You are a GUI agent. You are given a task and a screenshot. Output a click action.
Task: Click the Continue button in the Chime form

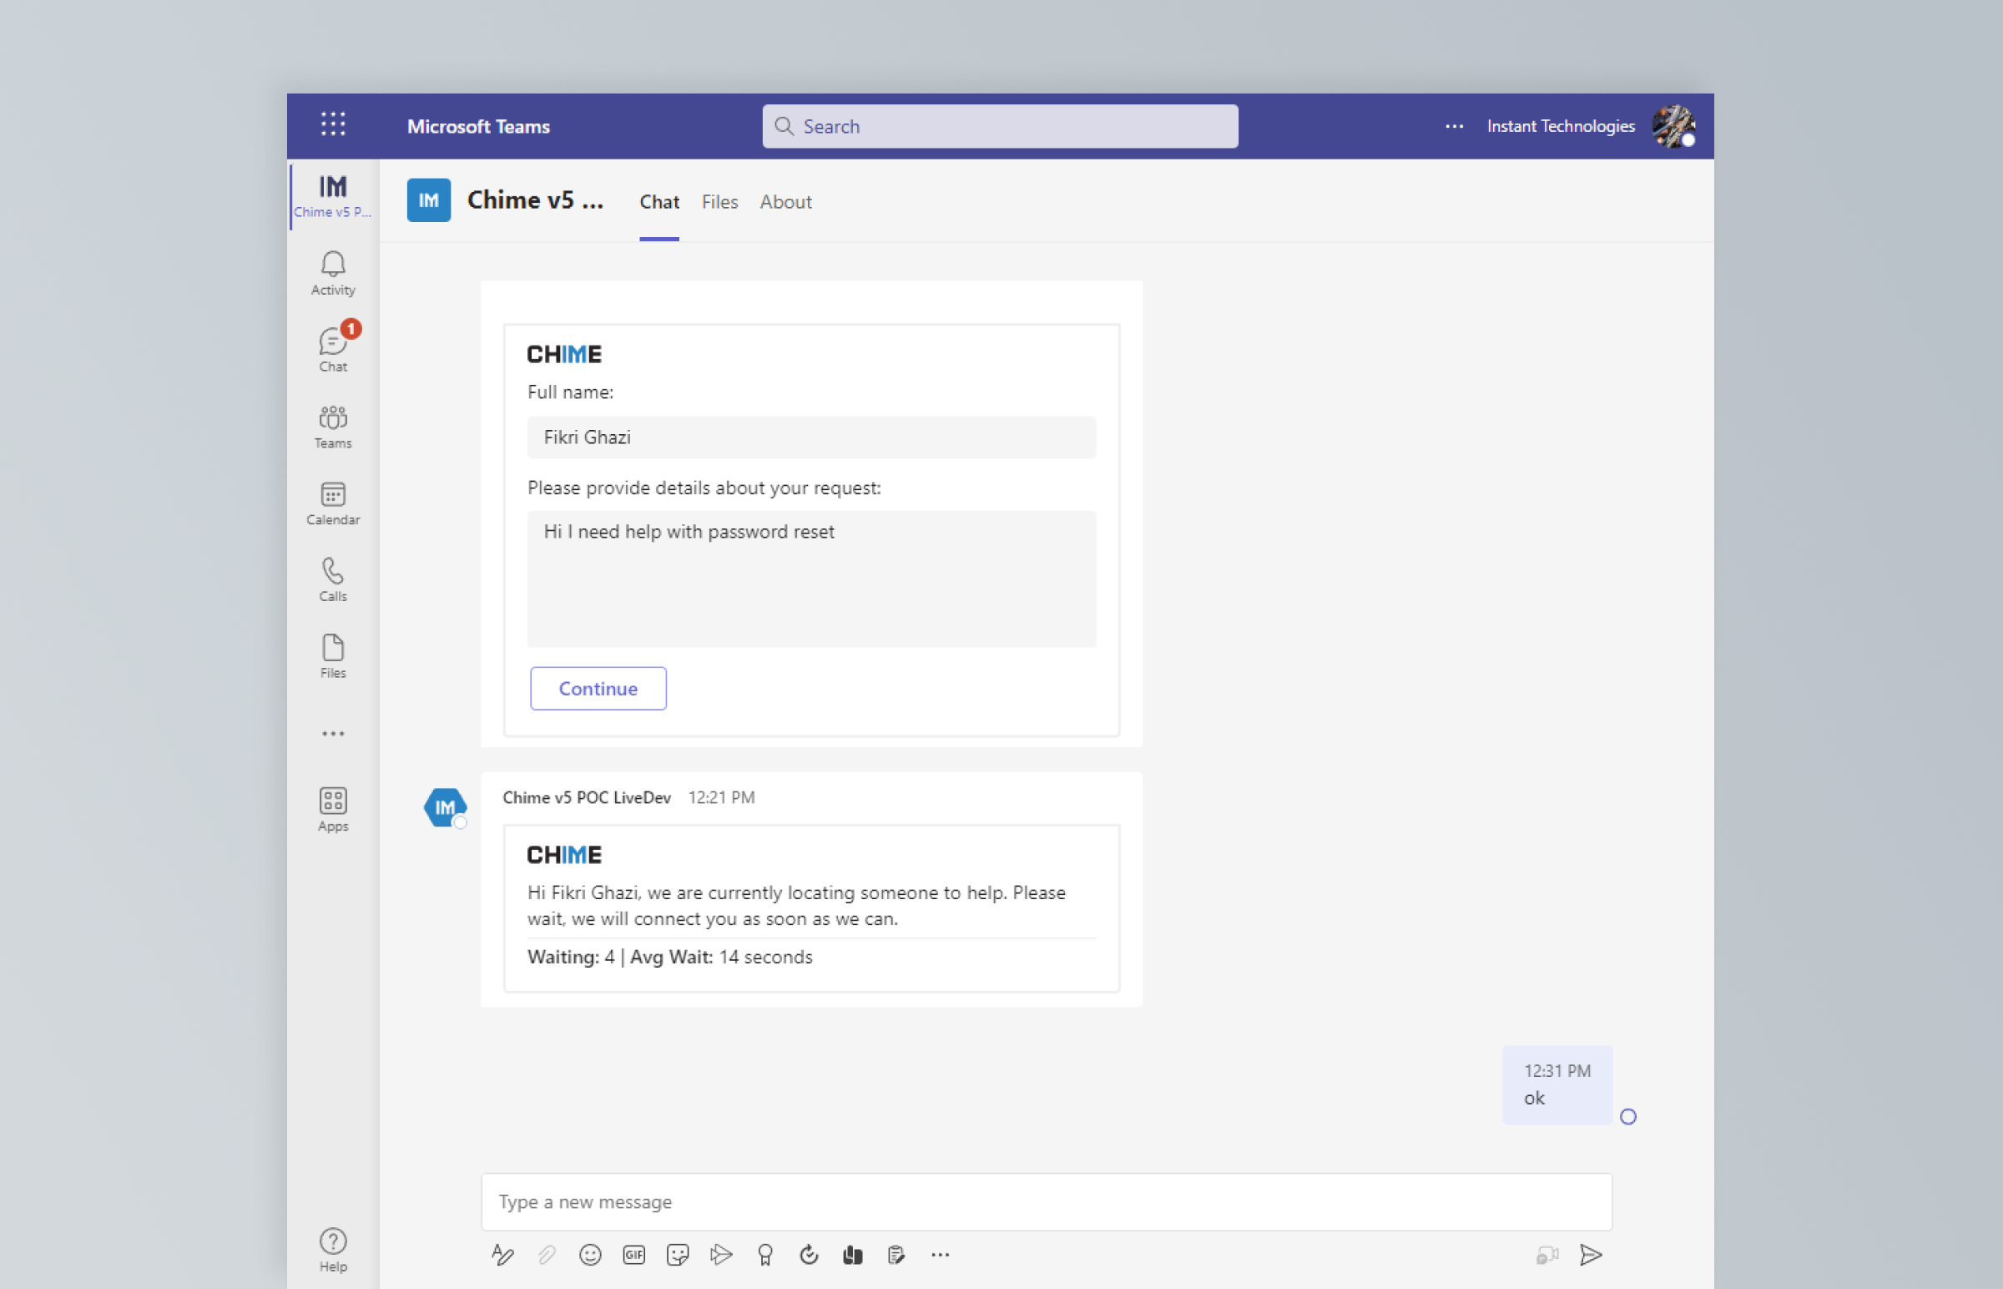pyautogui.click(x=598, y=688)
